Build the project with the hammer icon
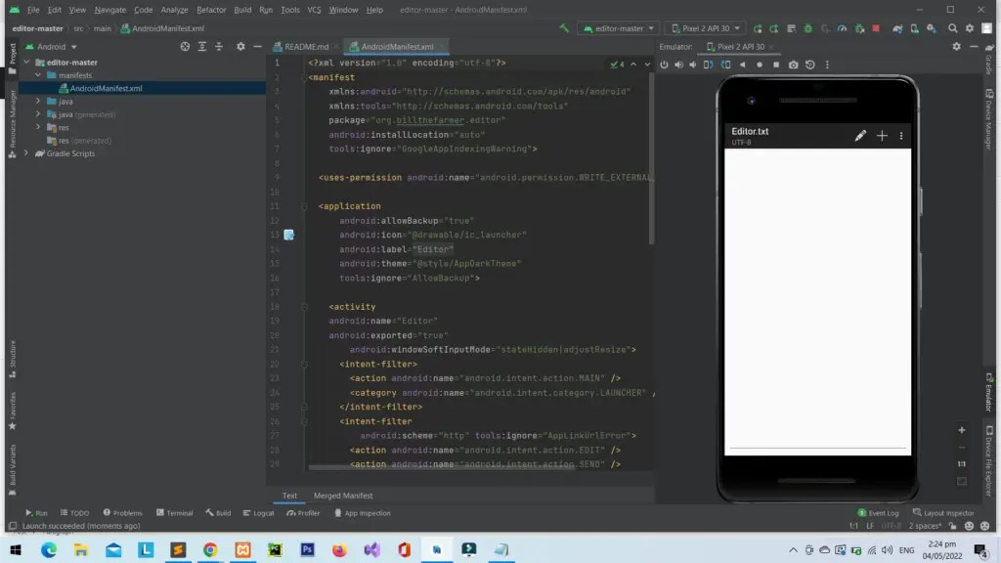The height and width of the screenshot is (563, 1001). 562,27
